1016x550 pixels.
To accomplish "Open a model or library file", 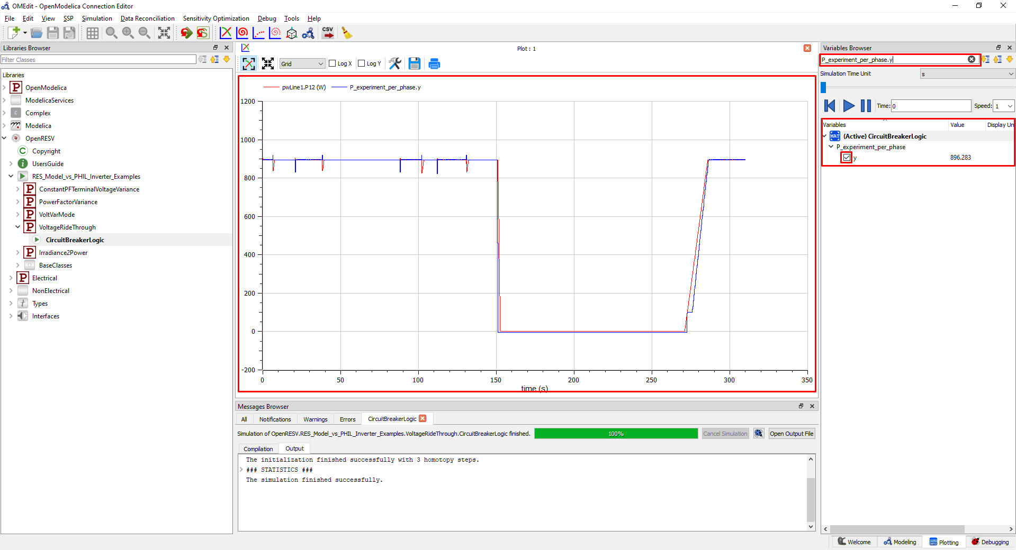I will point(36,33).
